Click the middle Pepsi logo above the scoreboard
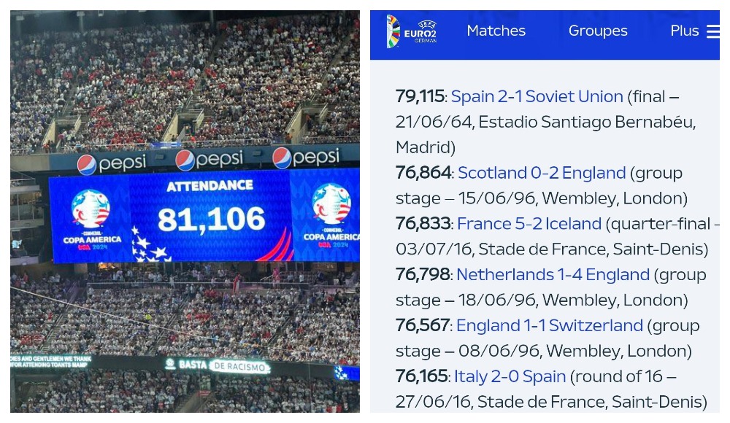The image size is (730, 423). click(210, 160)
